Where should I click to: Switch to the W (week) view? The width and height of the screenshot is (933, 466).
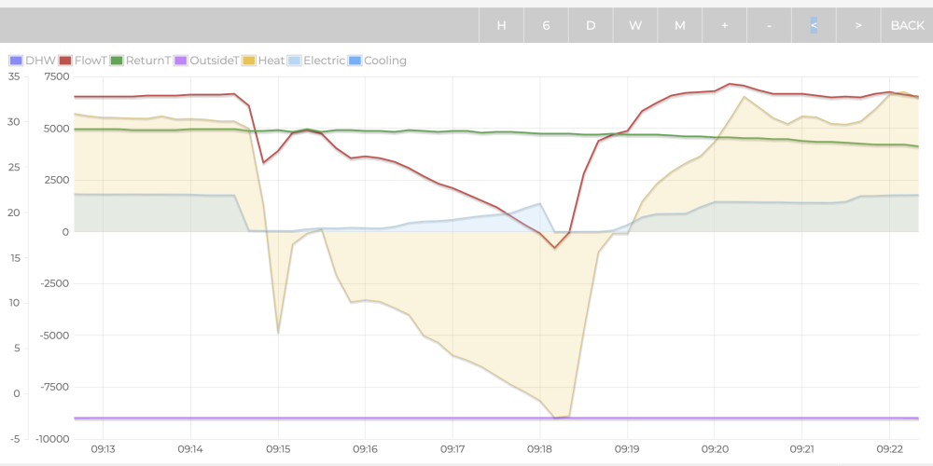(635, 25)
